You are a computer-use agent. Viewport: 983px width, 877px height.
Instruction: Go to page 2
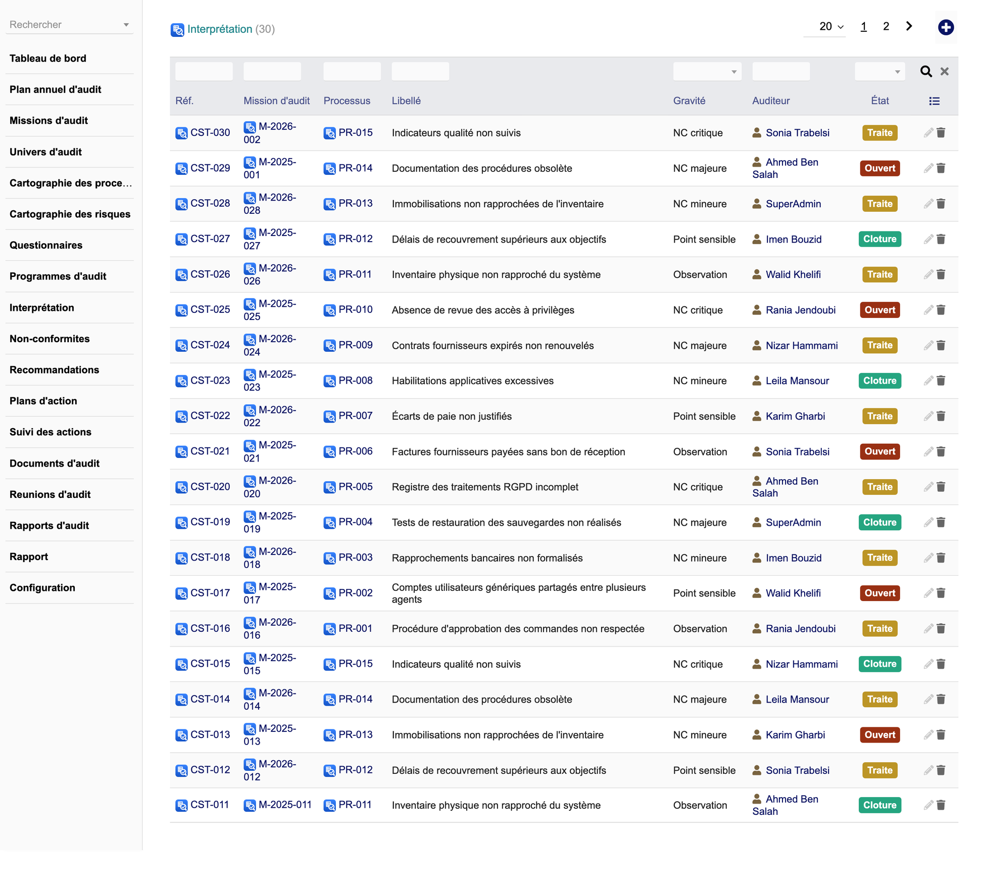(x=886, y=26)
